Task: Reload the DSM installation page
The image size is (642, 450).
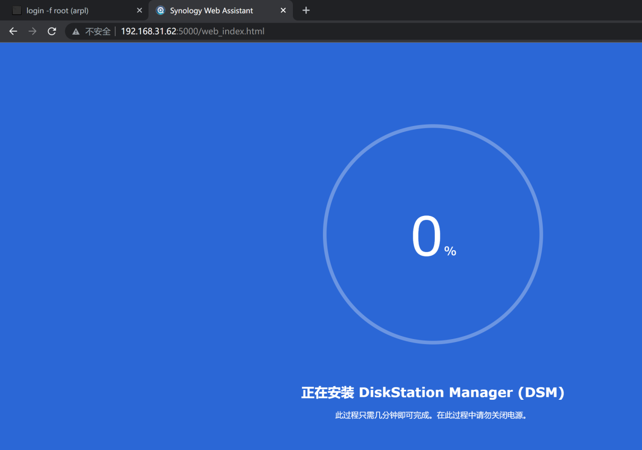Action: click(x=52, y=31)
